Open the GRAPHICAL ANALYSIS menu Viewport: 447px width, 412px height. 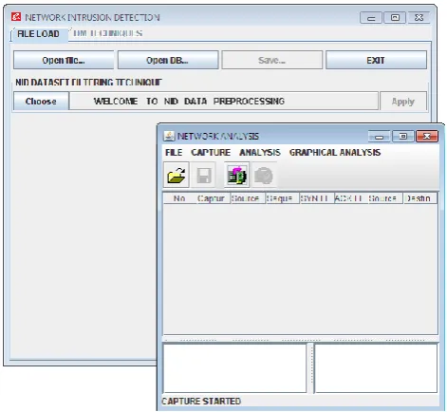click(x=335, y=153)
